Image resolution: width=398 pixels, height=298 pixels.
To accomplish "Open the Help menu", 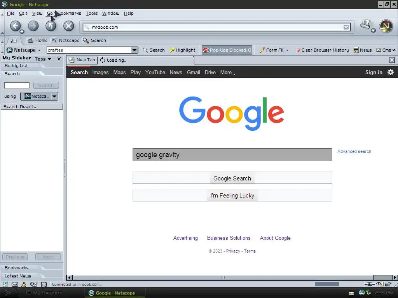I will click(x=129, y=13).
